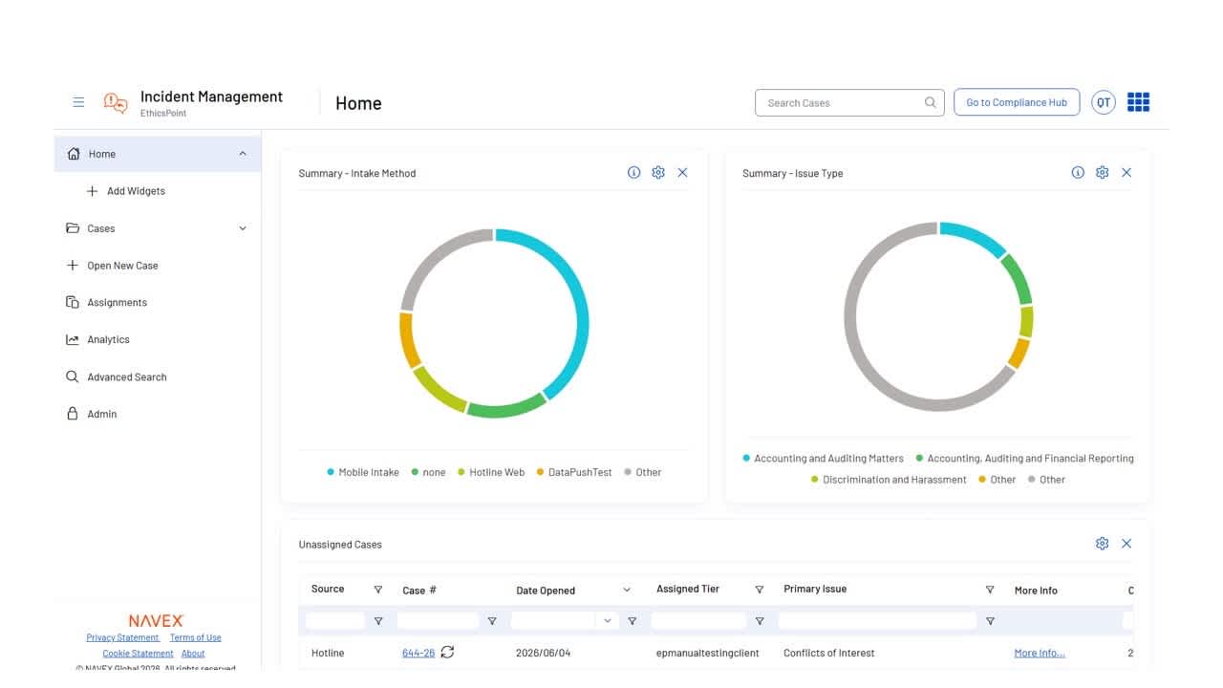Viewport: 1223px width, 688px height.
Task: Open Privacy Statement link
Action: tap(122, 637)
